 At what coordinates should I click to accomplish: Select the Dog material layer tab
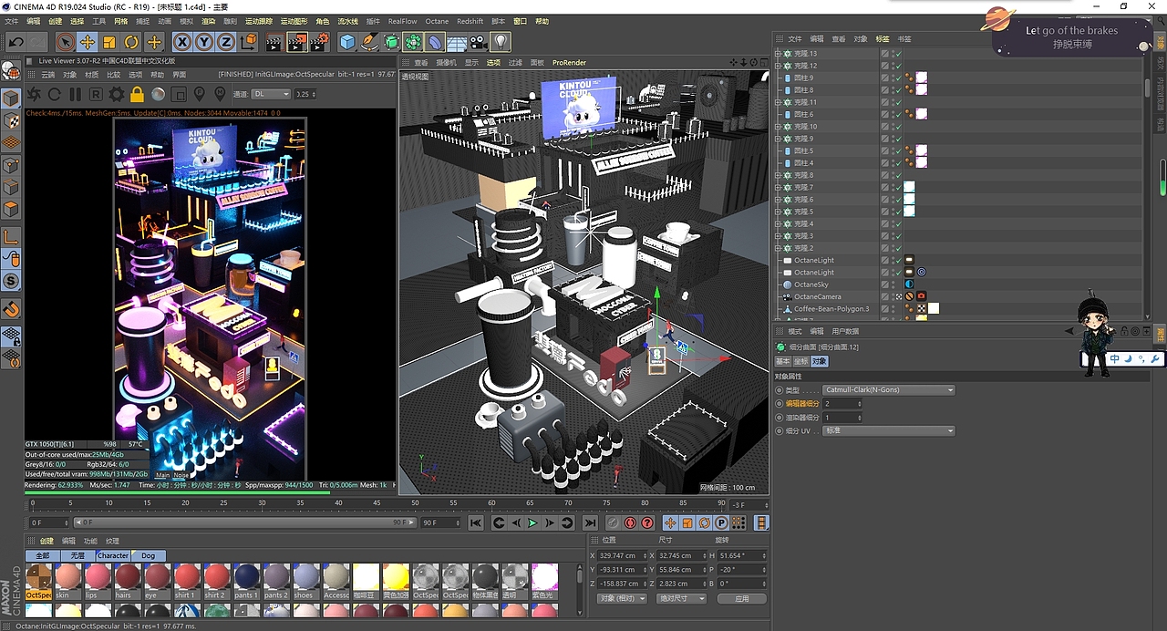148,555
